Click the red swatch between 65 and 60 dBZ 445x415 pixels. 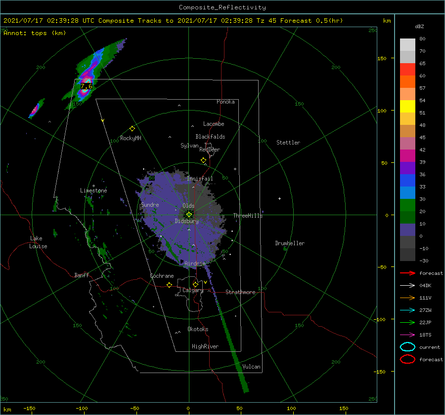407,70
